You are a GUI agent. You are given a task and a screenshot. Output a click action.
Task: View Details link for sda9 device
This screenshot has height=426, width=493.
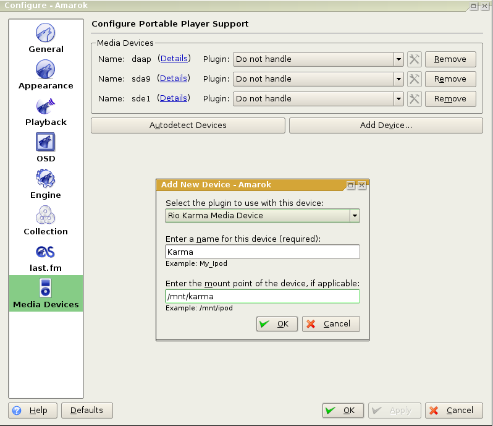[174, 79]
